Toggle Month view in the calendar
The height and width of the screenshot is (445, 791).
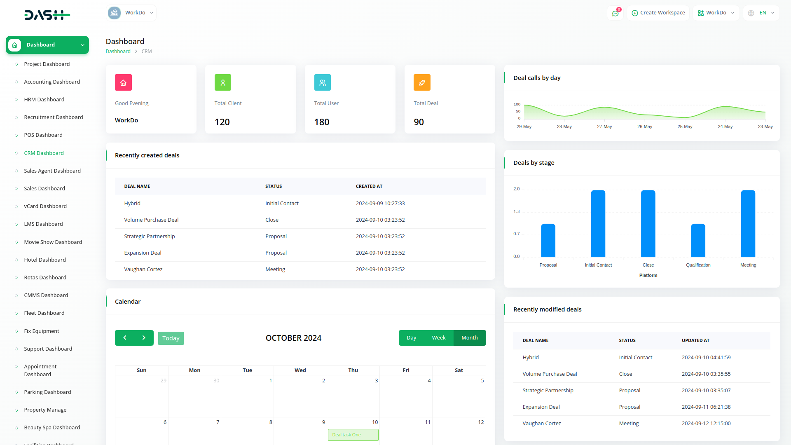point(469,337)
